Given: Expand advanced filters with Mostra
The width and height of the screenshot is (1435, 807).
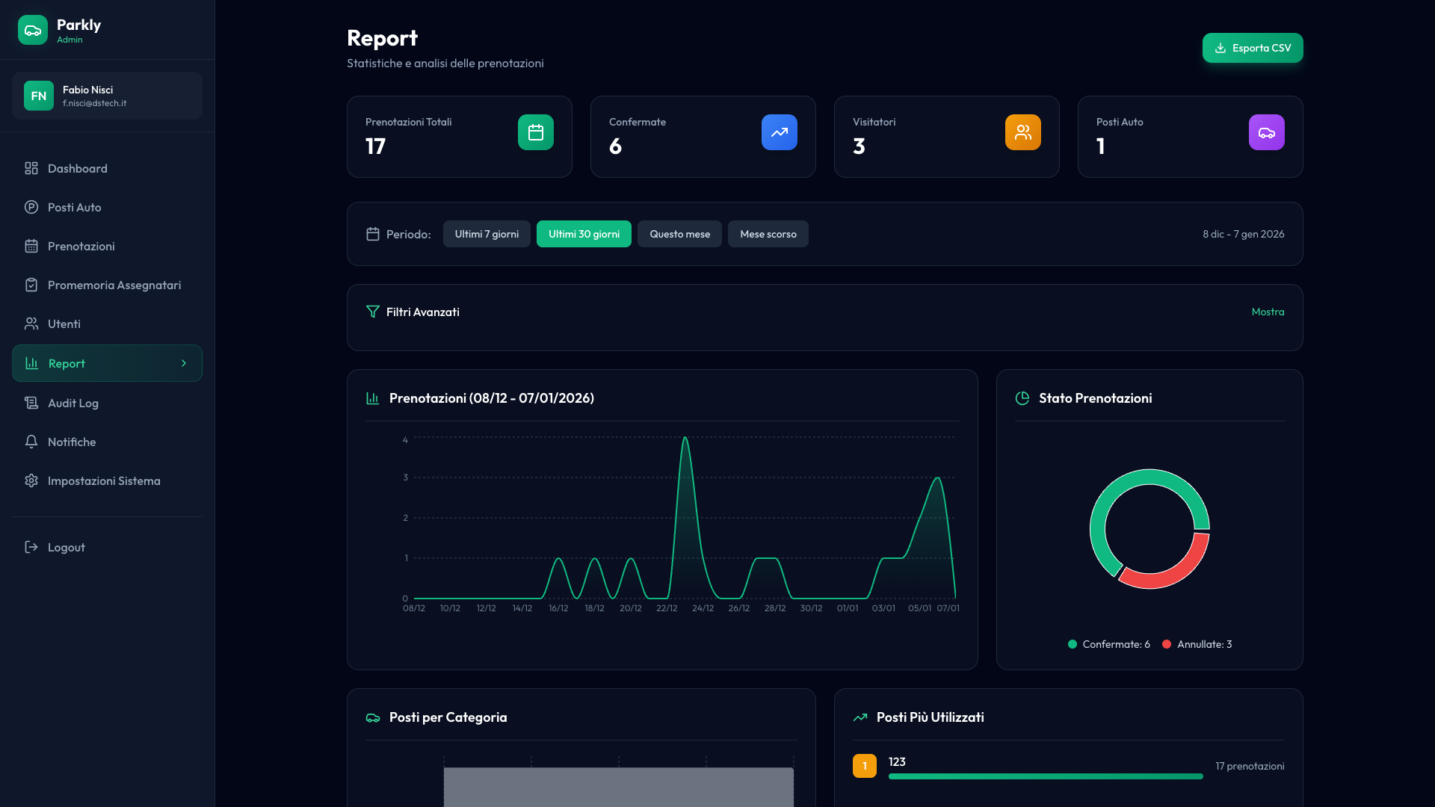Looking at the screenshot, I should pyautogui.click(x=1268, y=312).
